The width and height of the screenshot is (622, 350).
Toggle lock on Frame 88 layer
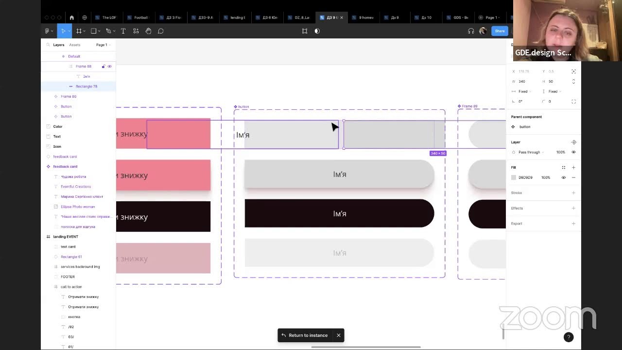(103, 67)
